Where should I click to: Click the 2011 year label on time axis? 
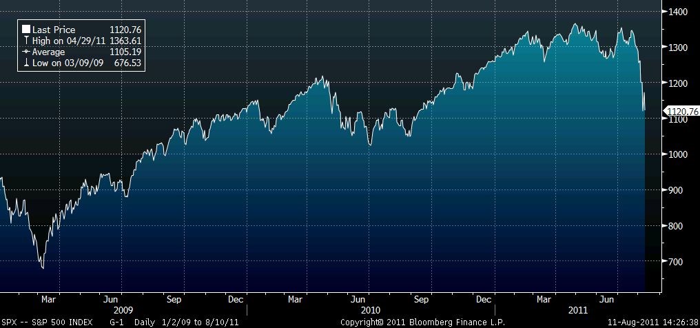click(x=579, y=310)
